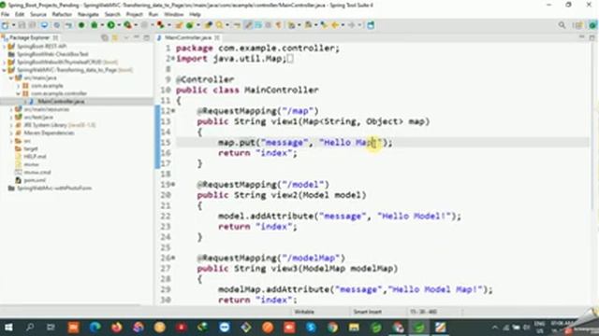This screenshot has width=599, height=336.
Task: Click the yellow Back navigation arrow icon
Action: coord(335,25)
